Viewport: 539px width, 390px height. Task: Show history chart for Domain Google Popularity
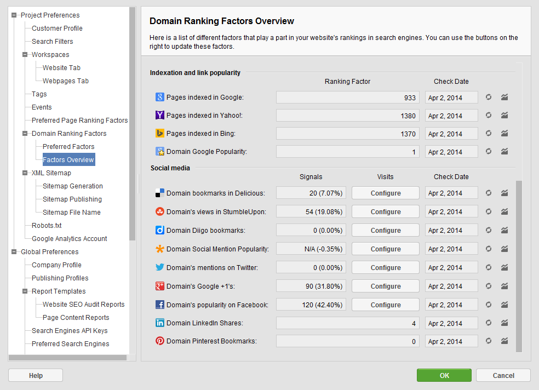(504, 152)
